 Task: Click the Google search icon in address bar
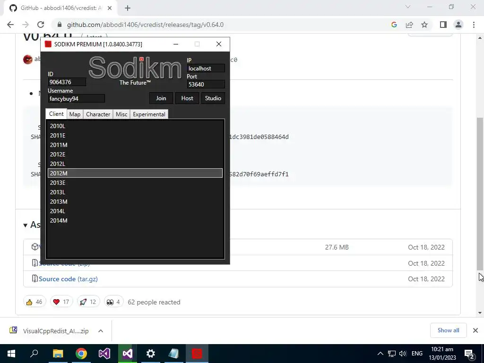[394, 25]
